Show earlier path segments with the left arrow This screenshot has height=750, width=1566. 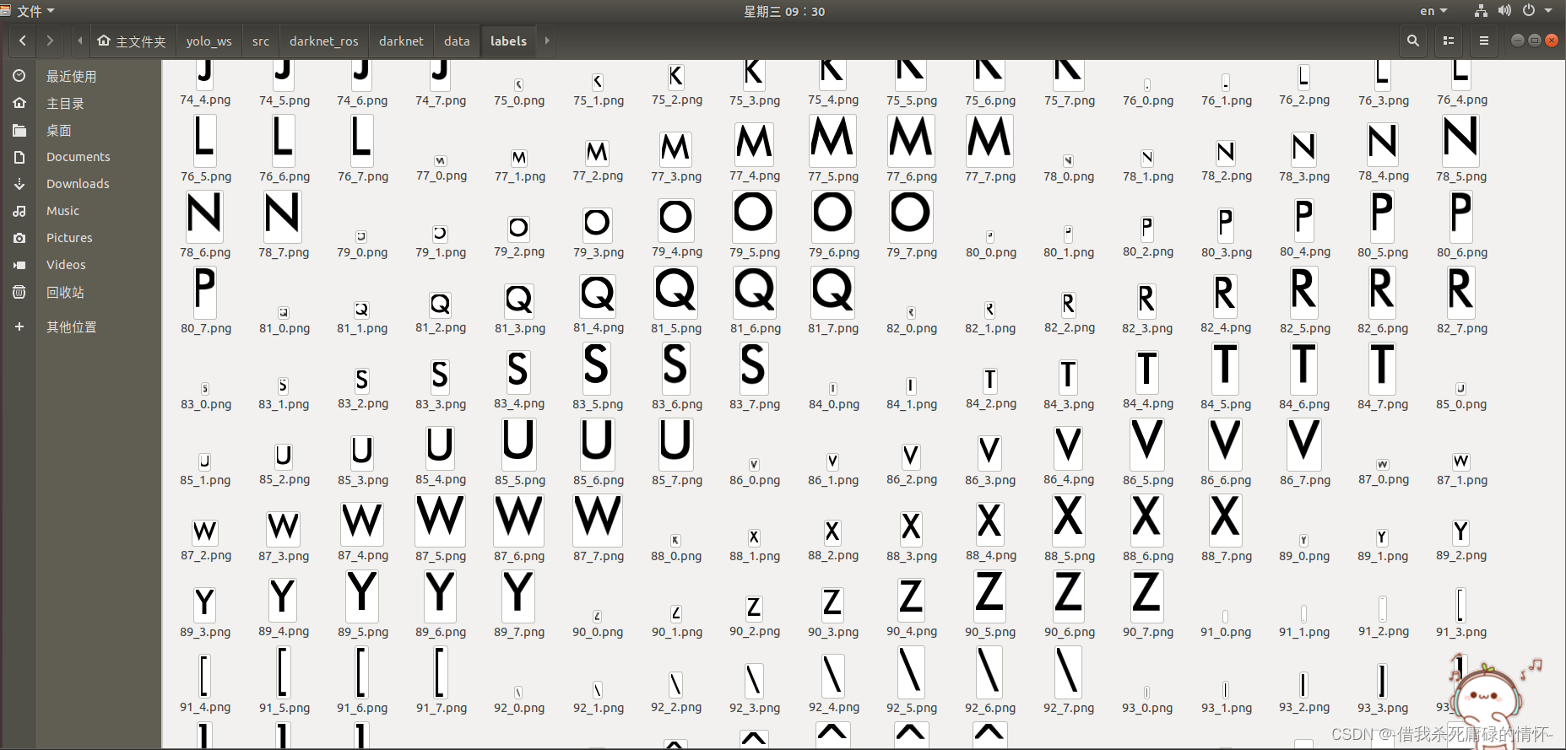79,40
